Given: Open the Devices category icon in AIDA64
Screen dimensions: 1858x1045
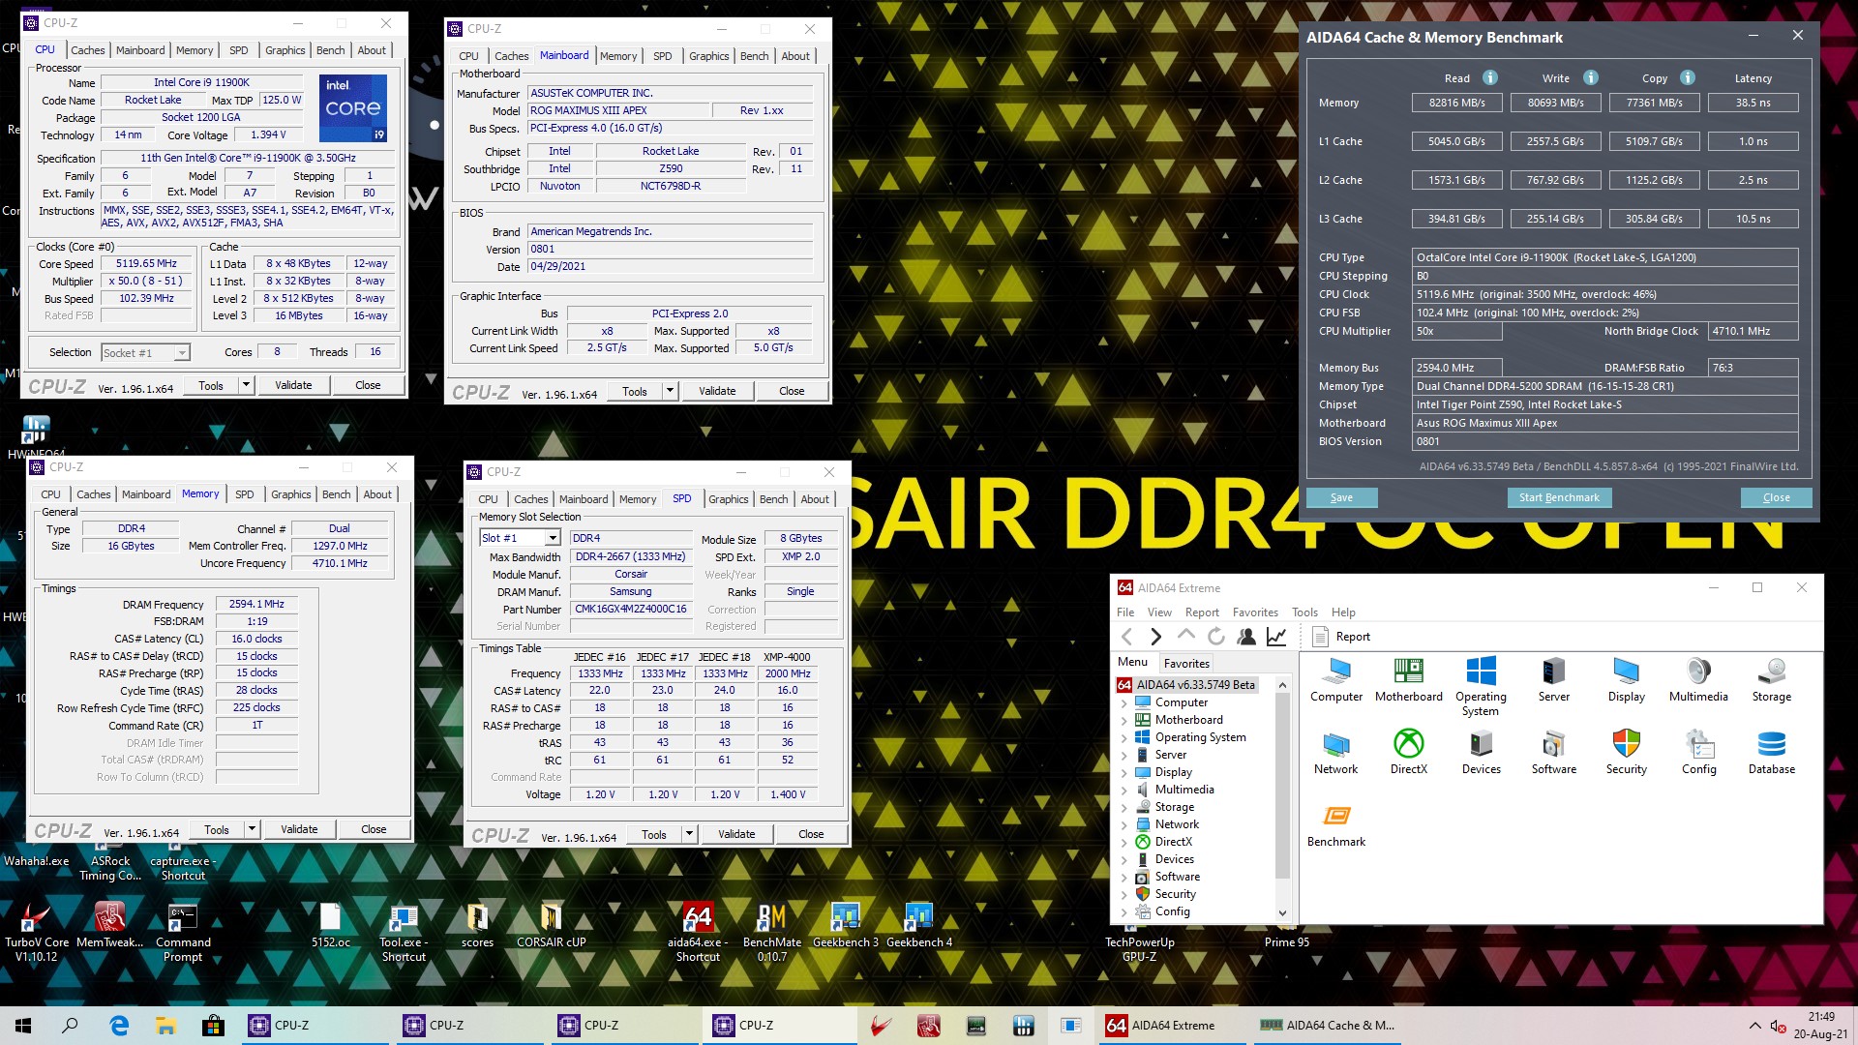Looking at the screenshot, I should click(x=1481, y=752).
